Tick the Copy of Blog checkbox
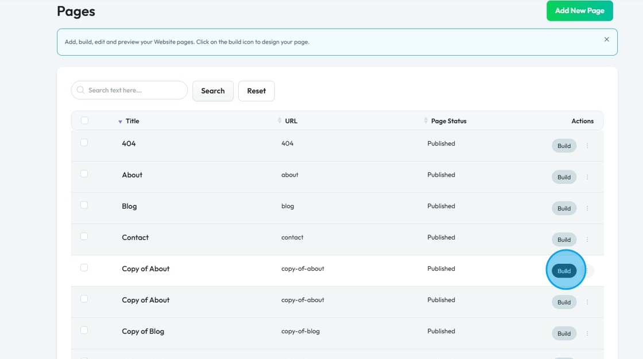The image size is (643, 359). (x=84, y=330)
